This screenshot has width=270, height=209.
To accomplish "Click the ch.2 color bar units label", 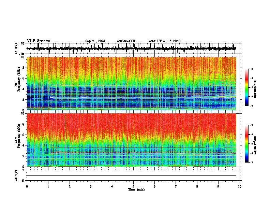I will 255,145.
